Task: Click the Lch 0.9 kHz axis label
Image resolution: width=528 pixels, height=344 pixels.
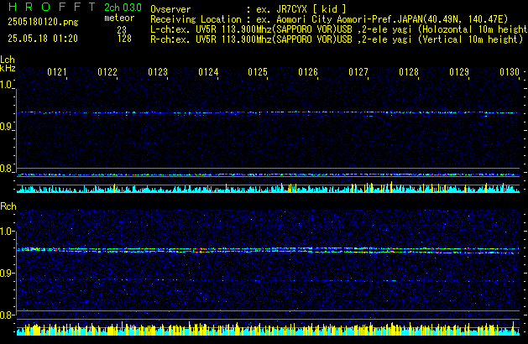Action: tap(6, 127)
